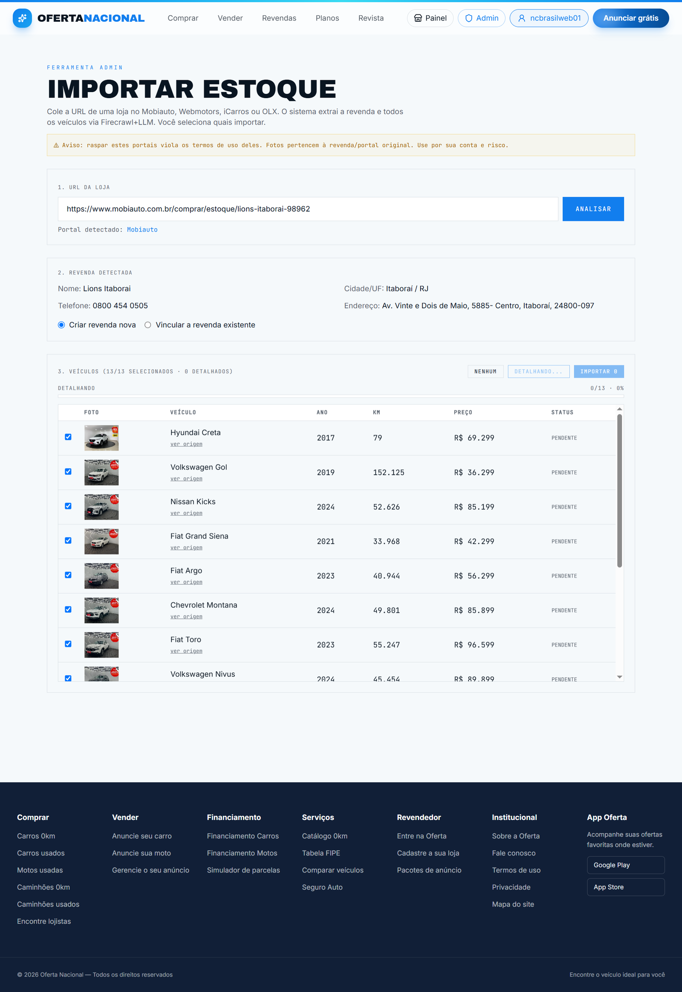Click the PENDENTE status for Fiat Toro
Screen dimensions: 682x992
[x=564, y=645]
